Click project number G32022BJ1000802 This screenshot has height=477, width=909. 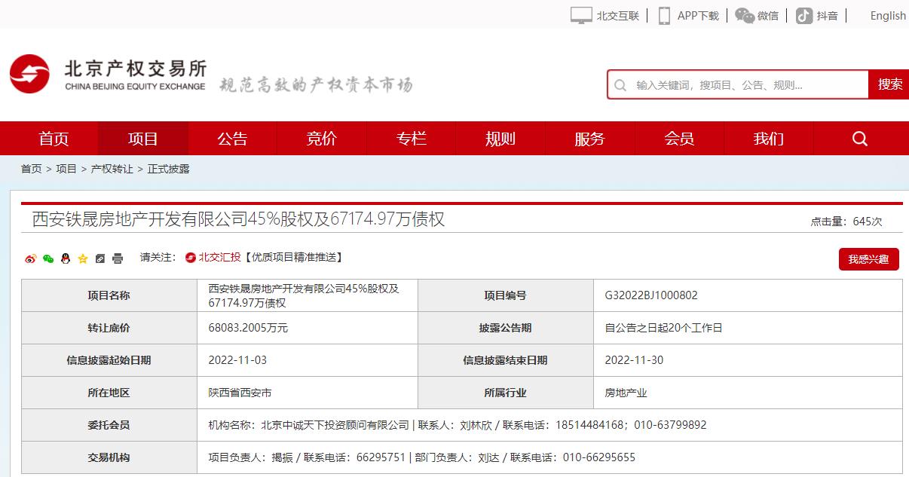(651, 295)
